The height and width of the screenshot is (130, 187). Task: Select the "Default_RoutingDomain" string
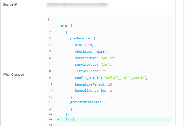(125, 78)
